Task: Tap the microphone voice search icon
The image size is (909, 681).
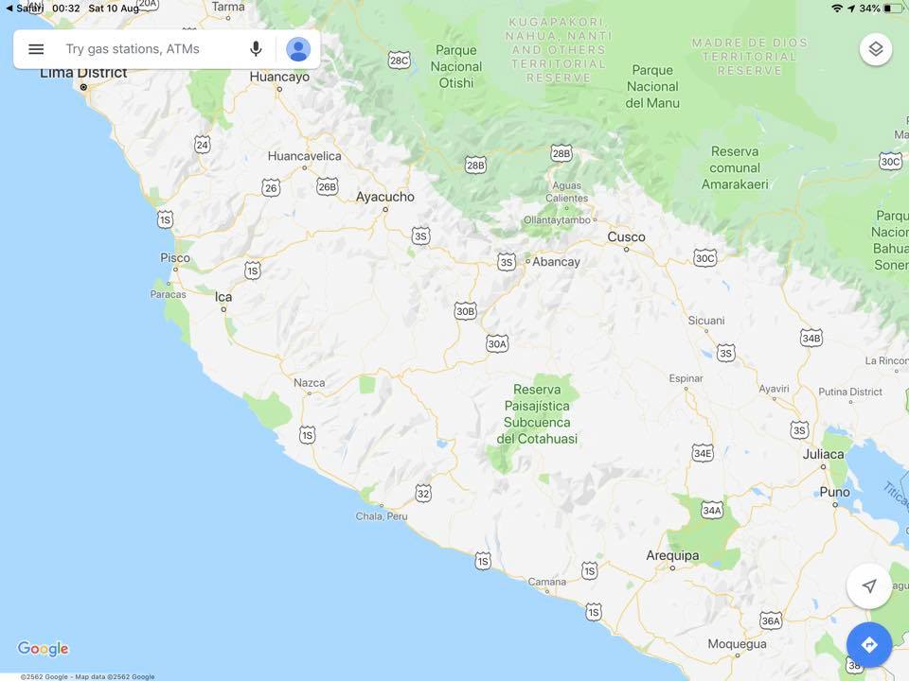Action: [256, 49]
